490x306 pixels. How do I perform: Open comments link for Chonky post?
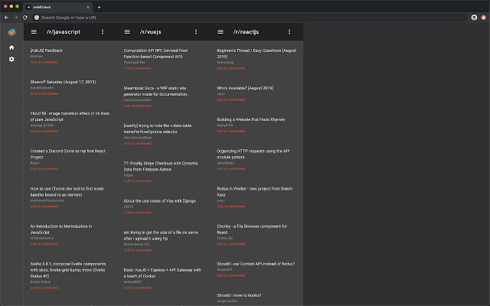point(231,244)
